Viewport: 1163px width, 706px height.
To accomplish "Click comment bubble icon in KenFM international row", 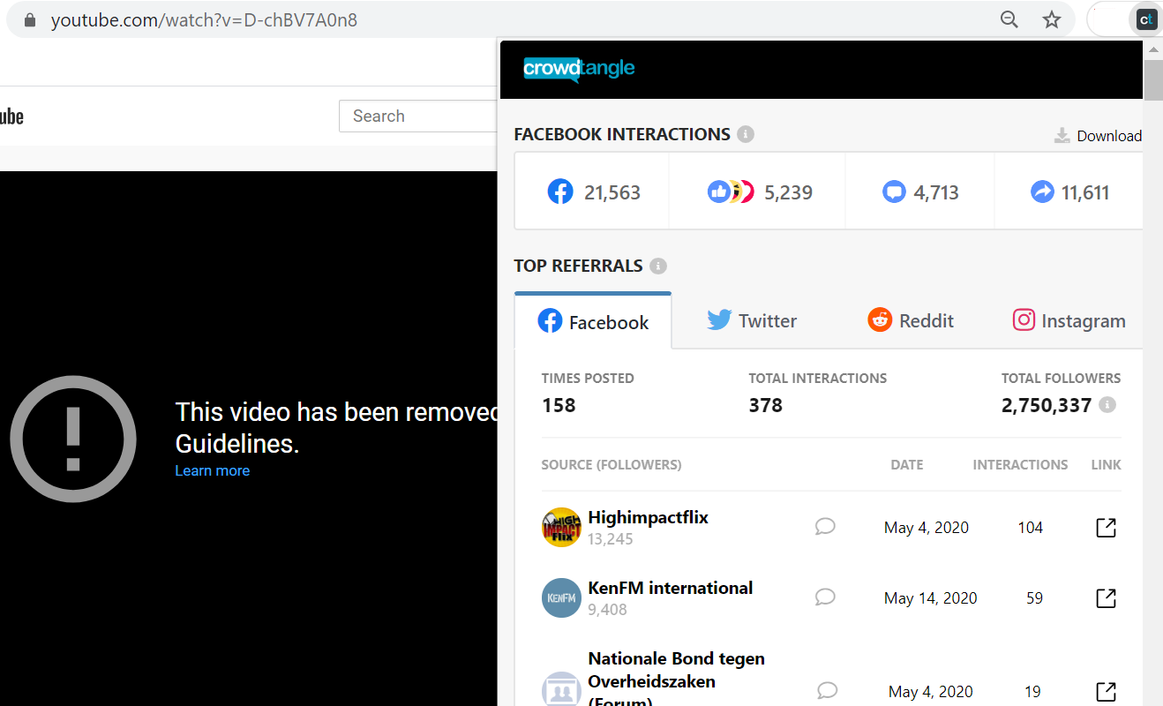I will click(x=825, y=597).
